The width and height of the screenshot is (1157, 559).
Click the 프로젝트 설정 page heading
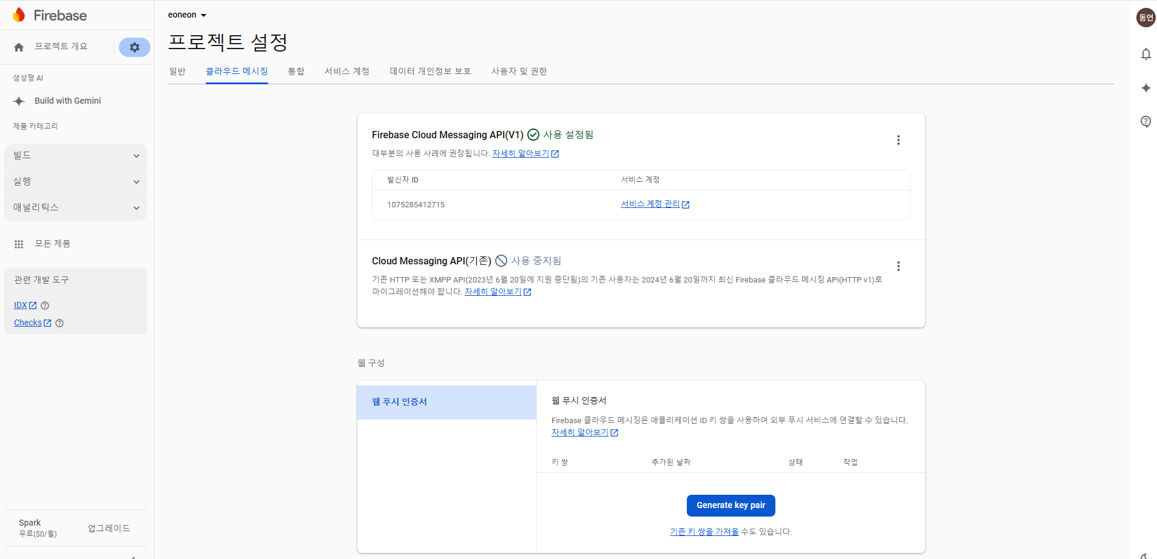point(228,42)
